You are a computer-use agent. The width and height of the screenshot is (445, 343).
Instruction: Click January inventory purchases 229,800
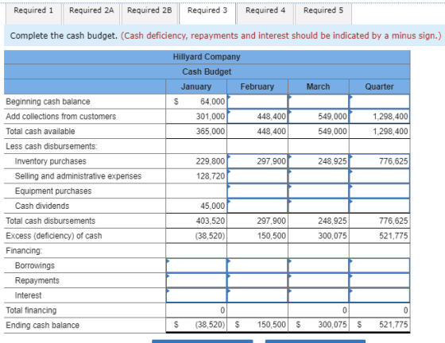click(x=211, y=161)
